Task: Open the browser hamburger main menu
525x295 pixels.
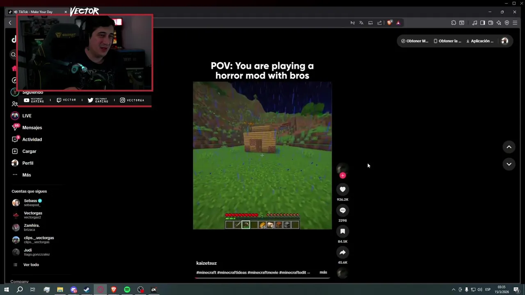Action: (515, 23)
